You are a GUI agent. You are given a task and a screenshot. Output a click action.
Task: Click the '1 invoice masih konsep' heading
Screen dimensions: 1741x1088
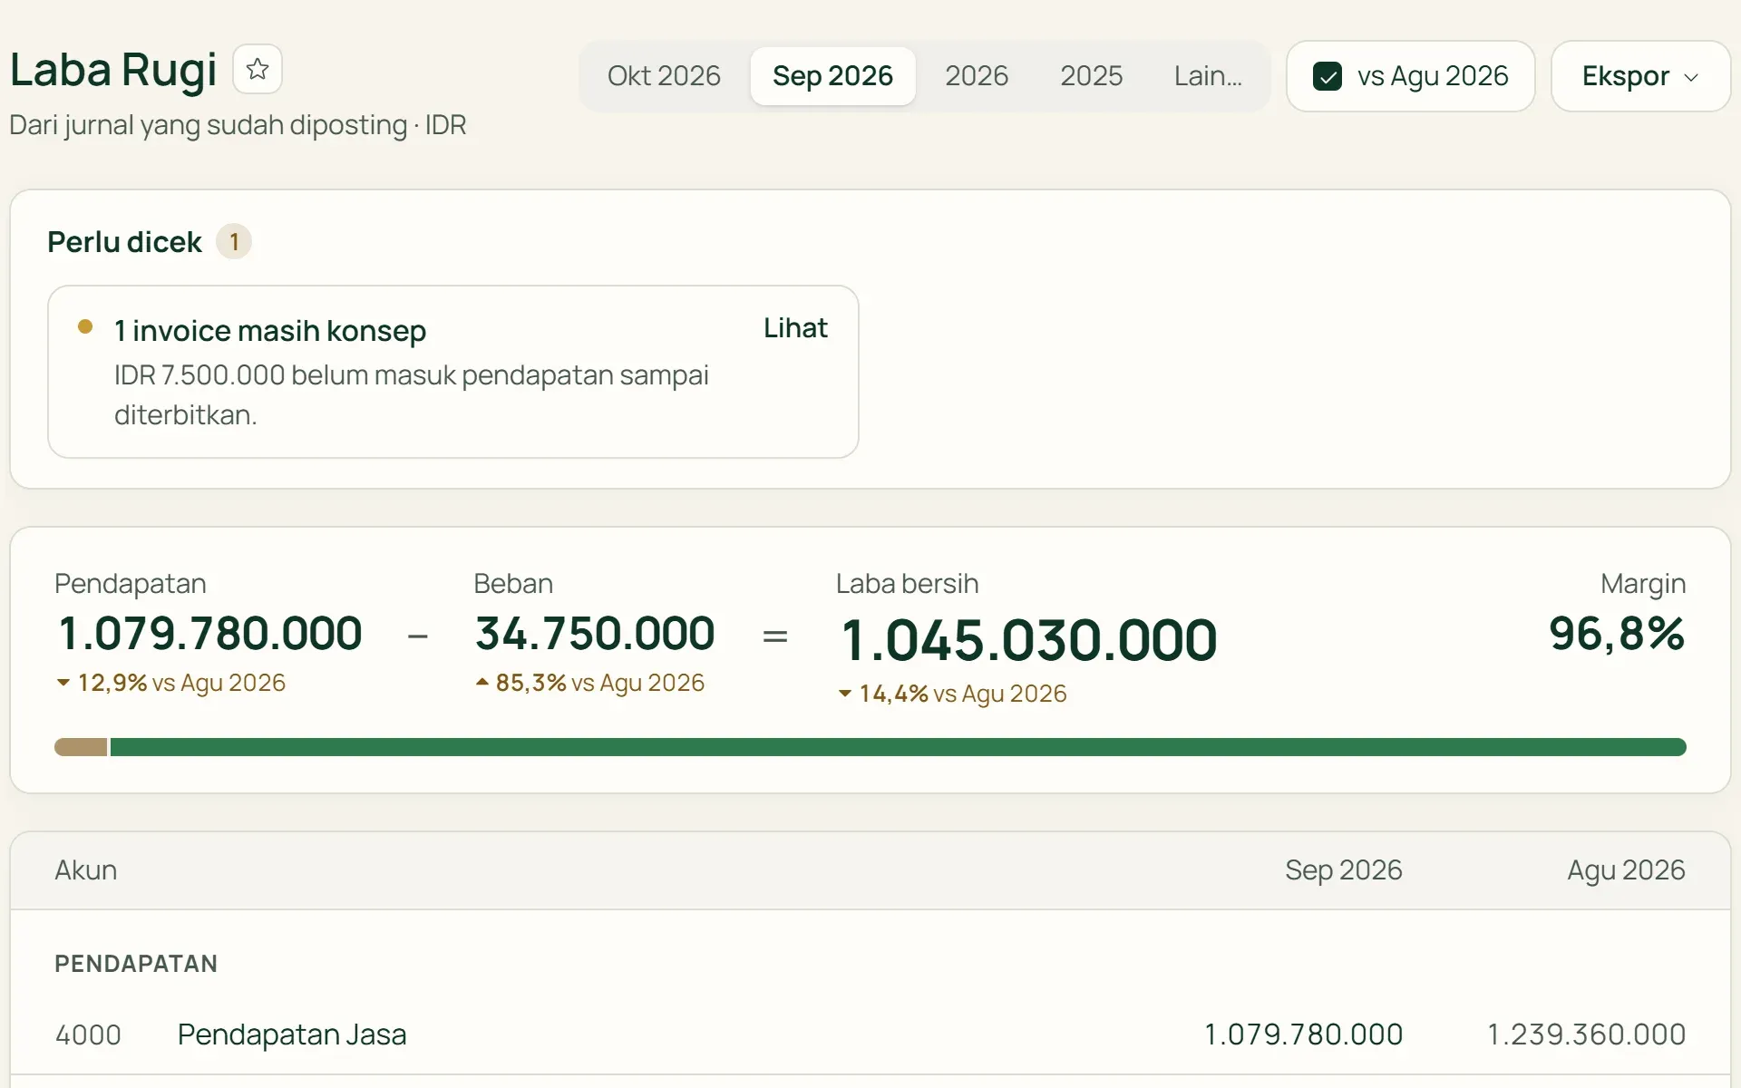[x=270, y=331]
